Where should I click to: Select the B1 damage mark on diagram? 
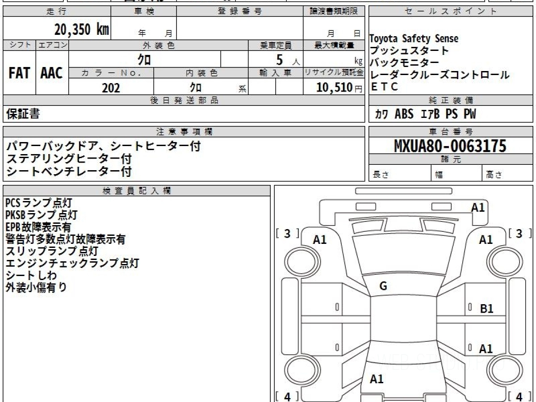pyautogui.click(x=486, y=309)
